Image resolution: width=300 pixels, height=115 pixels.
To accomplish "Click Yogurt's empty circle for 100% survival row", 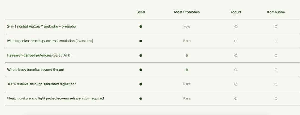I will click(x=236, y=84).
